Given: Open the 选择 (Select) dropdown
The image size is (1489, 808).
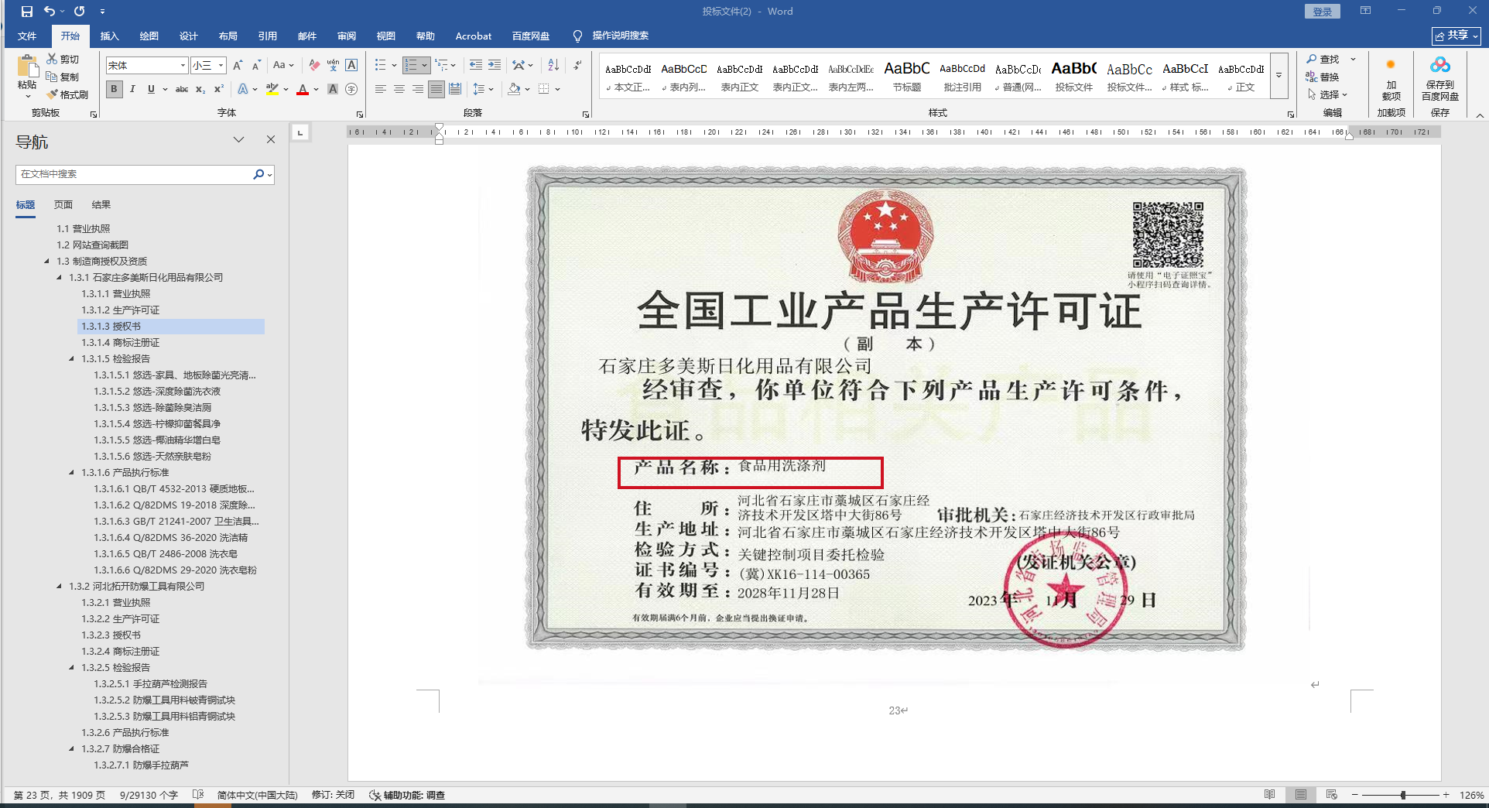Looking at the screenshot, I should pyautogui.click(x=1328, y=94).
